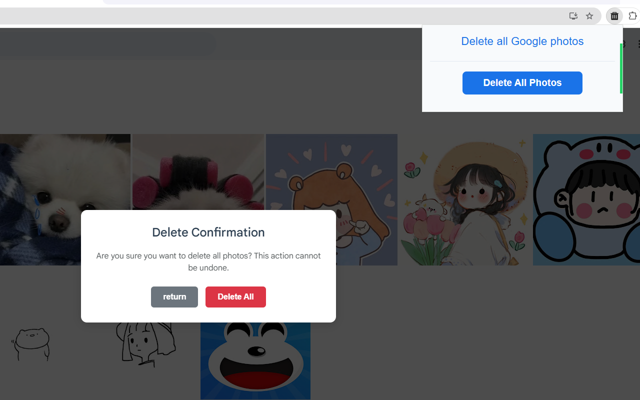
Task: Click the trash can extension icon
Action: point(614,16)
